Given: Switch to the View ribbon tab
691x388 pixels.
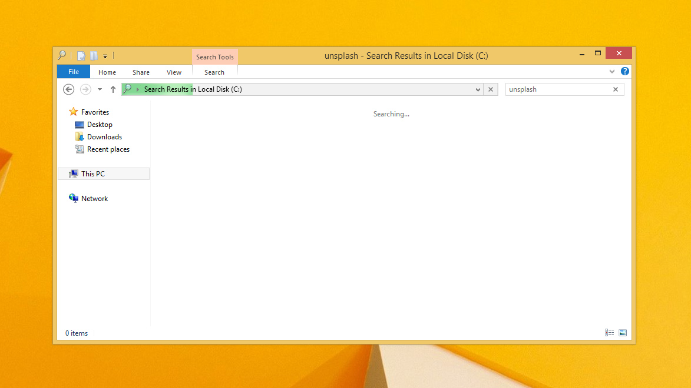Looking at the screenshot, I should (174, 72).
